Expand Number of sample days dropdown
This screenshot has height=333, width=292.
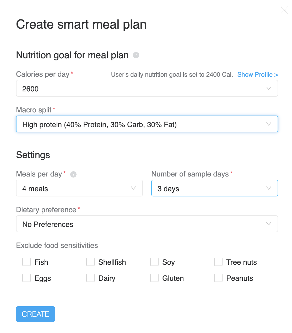click(214, 188)
